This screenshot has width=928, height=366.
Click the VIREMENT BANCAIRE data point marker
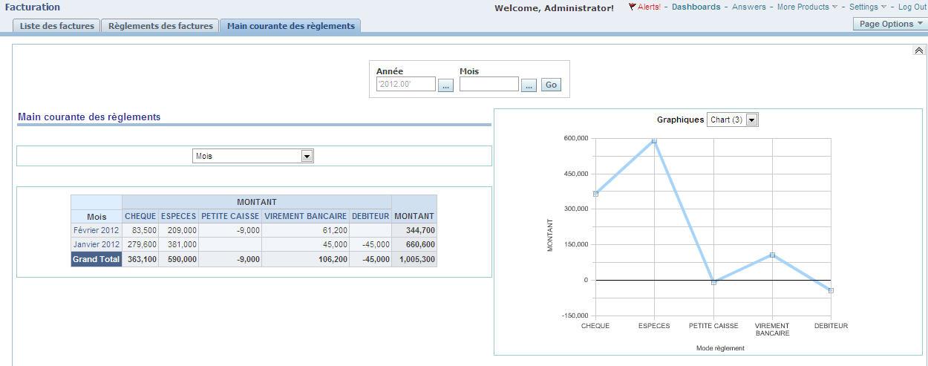[772, 255]
